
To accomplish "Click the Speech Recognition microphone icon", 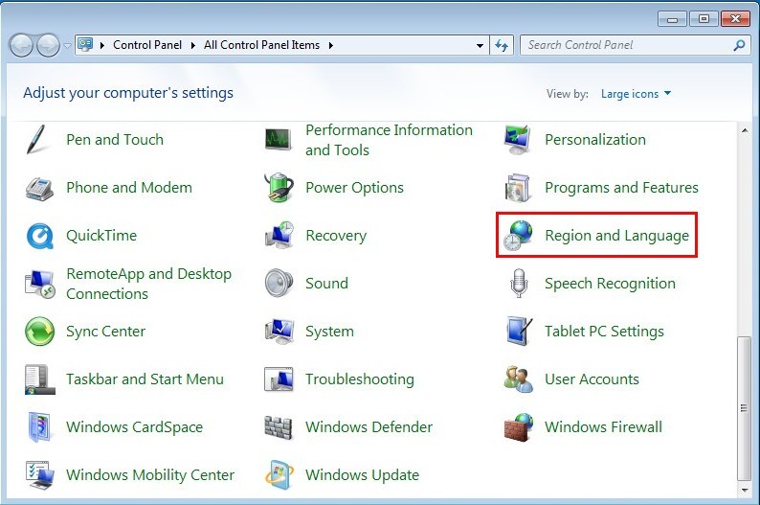I will point(518,284).
